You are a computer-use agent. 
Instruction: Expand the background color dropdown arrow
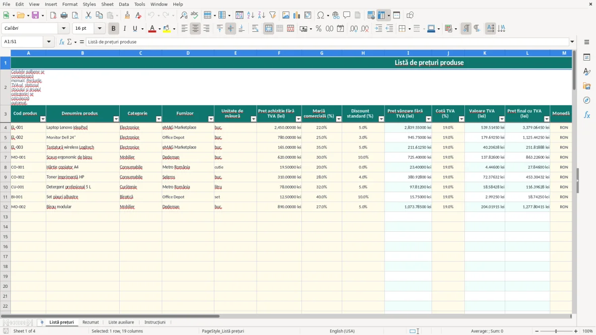click(174, 29)
